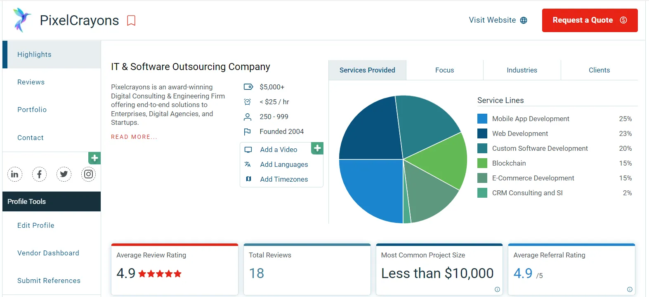
Task: Click the PixelCrayons hummingbird logo
Action: coord(21,20)
